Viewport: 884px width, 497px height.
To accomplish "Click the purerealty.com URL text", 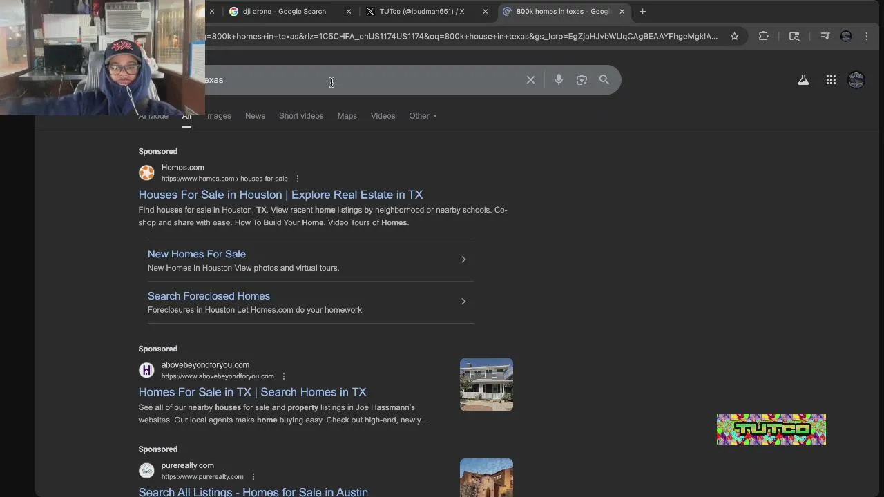I will 202,477.
